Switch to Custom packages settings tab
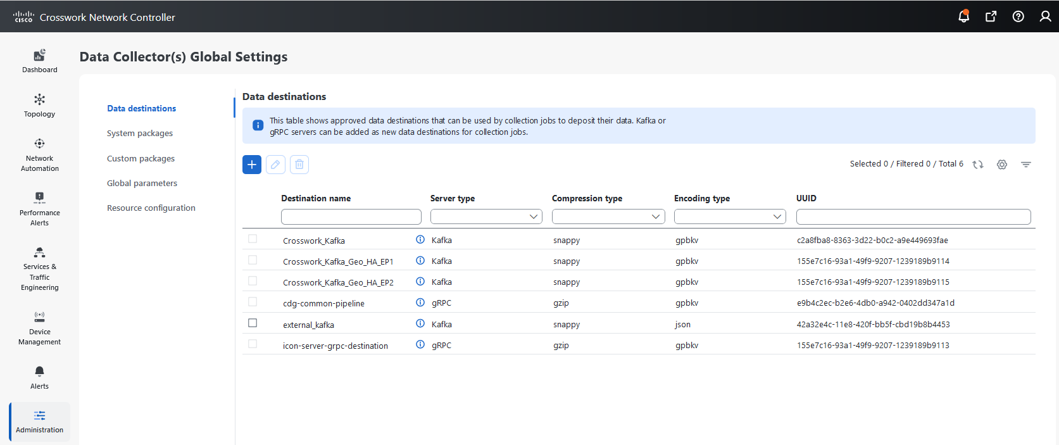 click(141, 159)
